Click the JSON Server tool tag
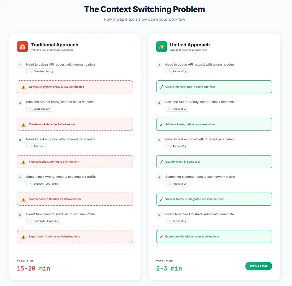 [x=40, y=109]
